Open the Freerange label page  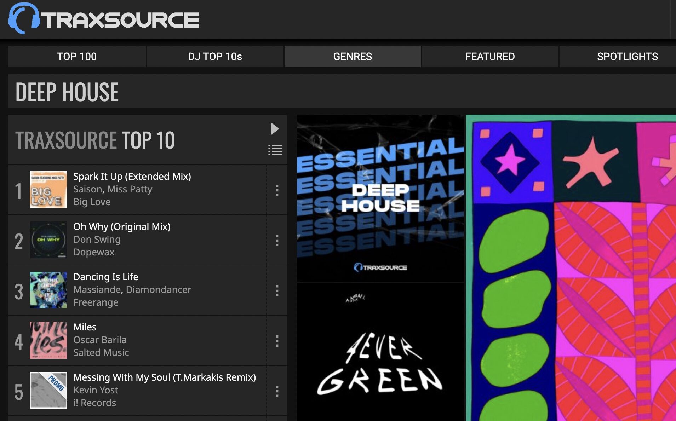[96, 302]
